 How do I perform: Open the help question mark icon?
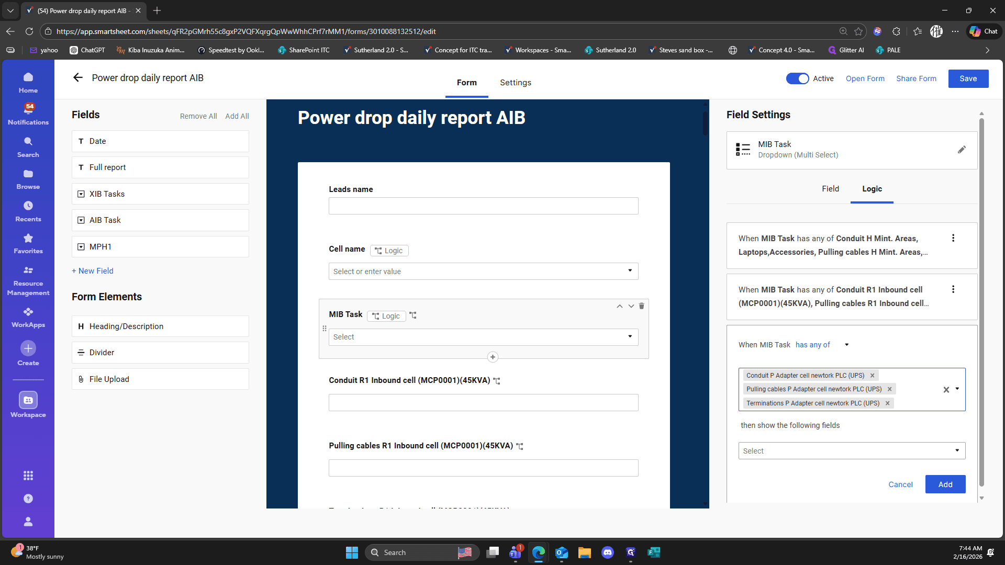(28, 499)
